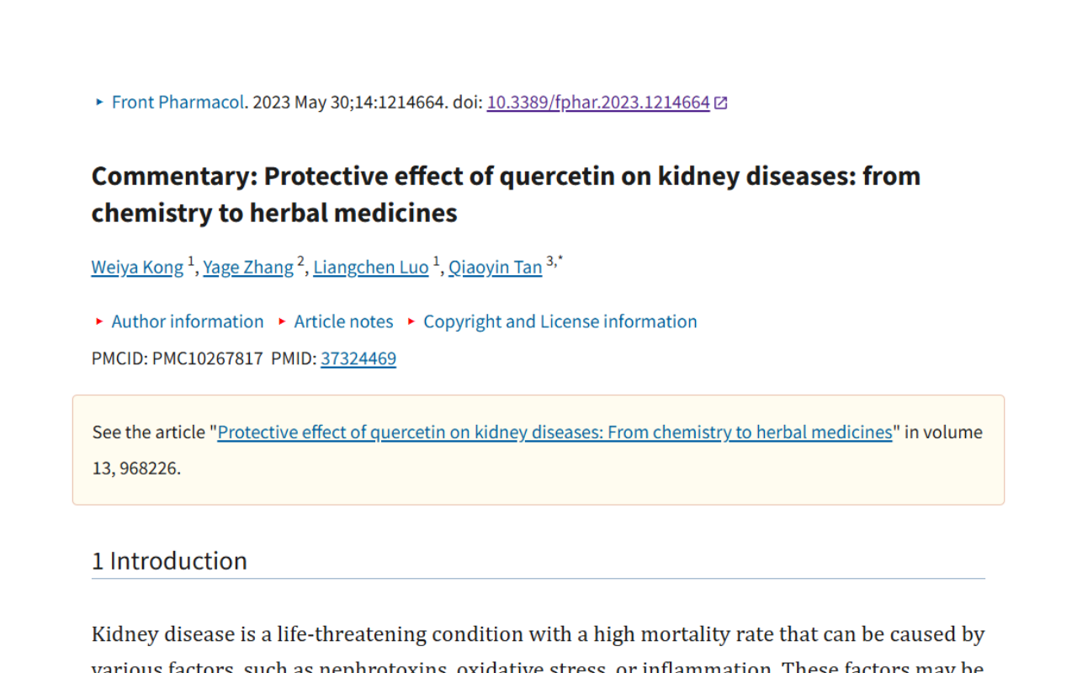1077x673 pixels.
Task: Open the Front Pharmacol journal link
Action: click(x=178, y=102)
